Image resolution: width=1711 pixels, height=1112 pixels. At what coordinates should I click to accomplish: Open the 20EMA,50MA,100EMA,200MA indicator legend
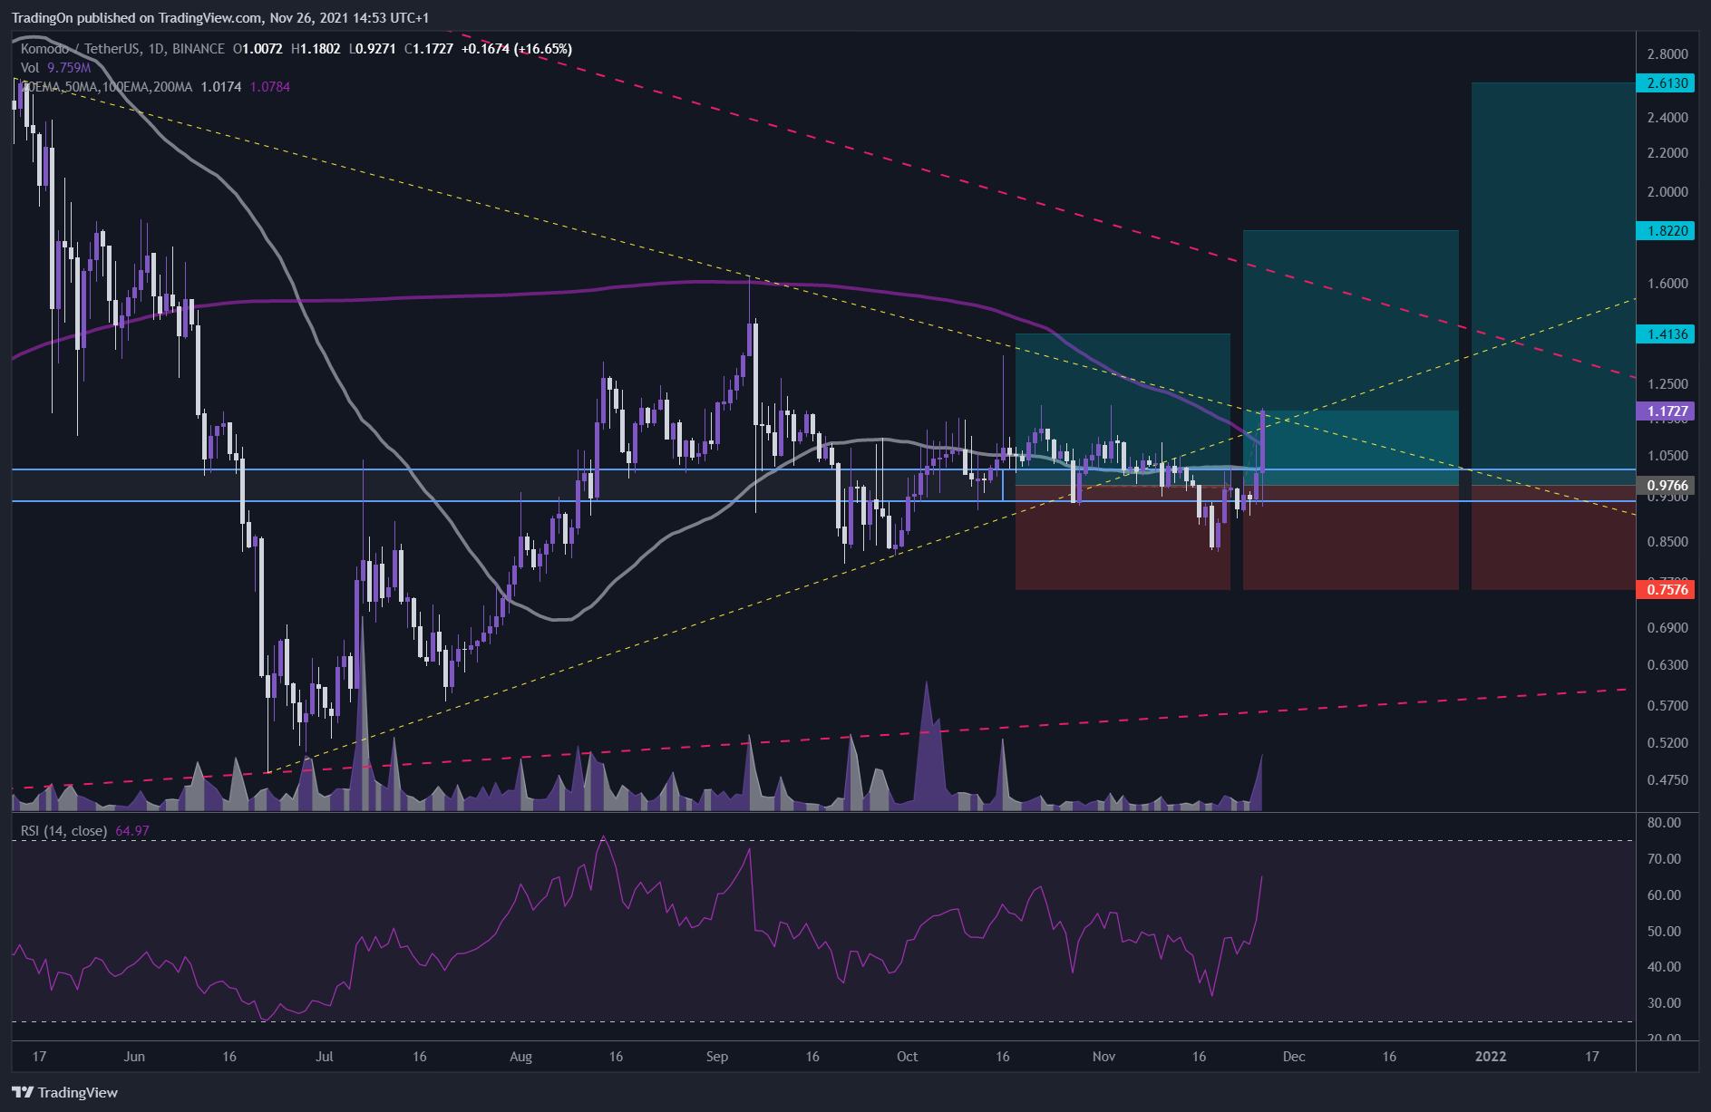[x=106, y=87]
